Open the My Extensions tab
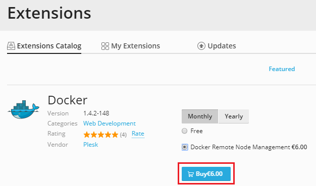316x186 pixels. 130,46
